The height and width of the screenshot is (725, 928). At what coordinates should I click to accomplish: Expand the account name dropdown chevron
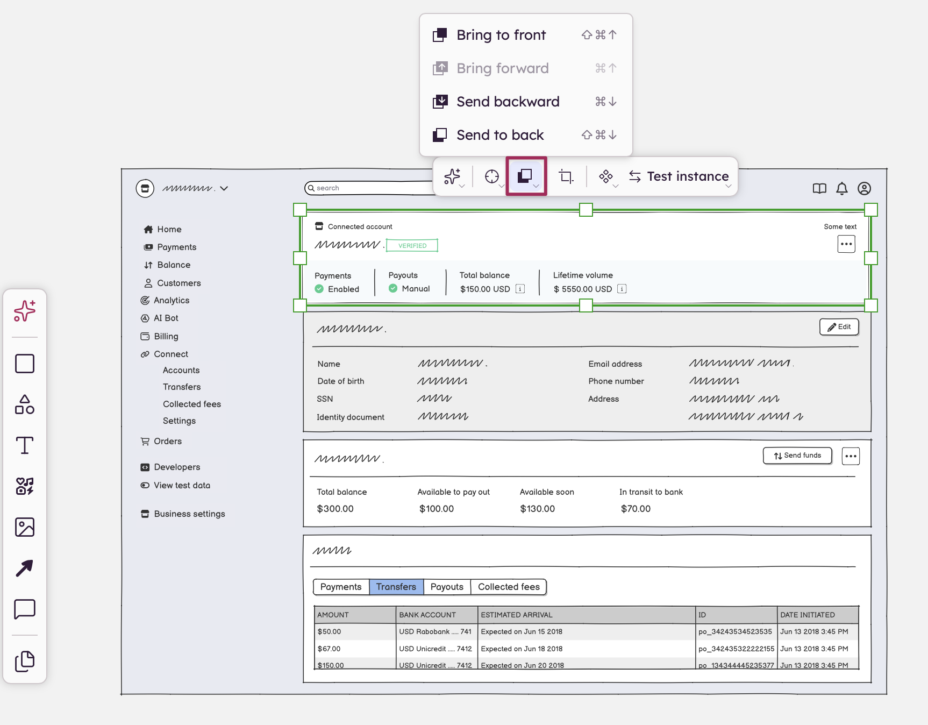tap(224, 188)
